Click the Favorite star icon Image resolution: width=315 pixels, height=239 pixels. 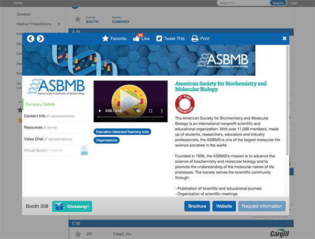click(106, 38)
